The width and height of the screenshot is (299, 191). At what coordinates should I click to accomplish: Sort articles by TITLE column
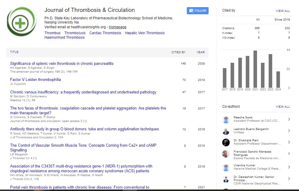(14, 52)
